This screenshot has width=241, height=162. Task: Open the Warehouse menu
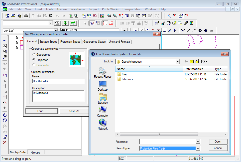coord(78,9)
